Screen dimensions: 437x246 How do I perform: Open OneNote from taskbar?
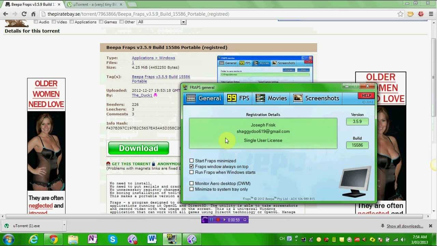tap(93, 239)
